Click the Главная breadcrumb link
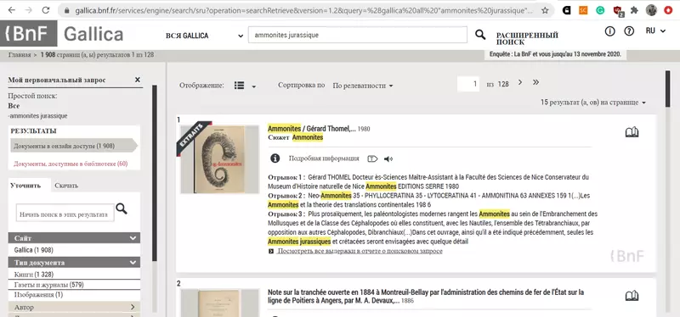This screenshot has width=680, height=317. [x=19, y=55]
